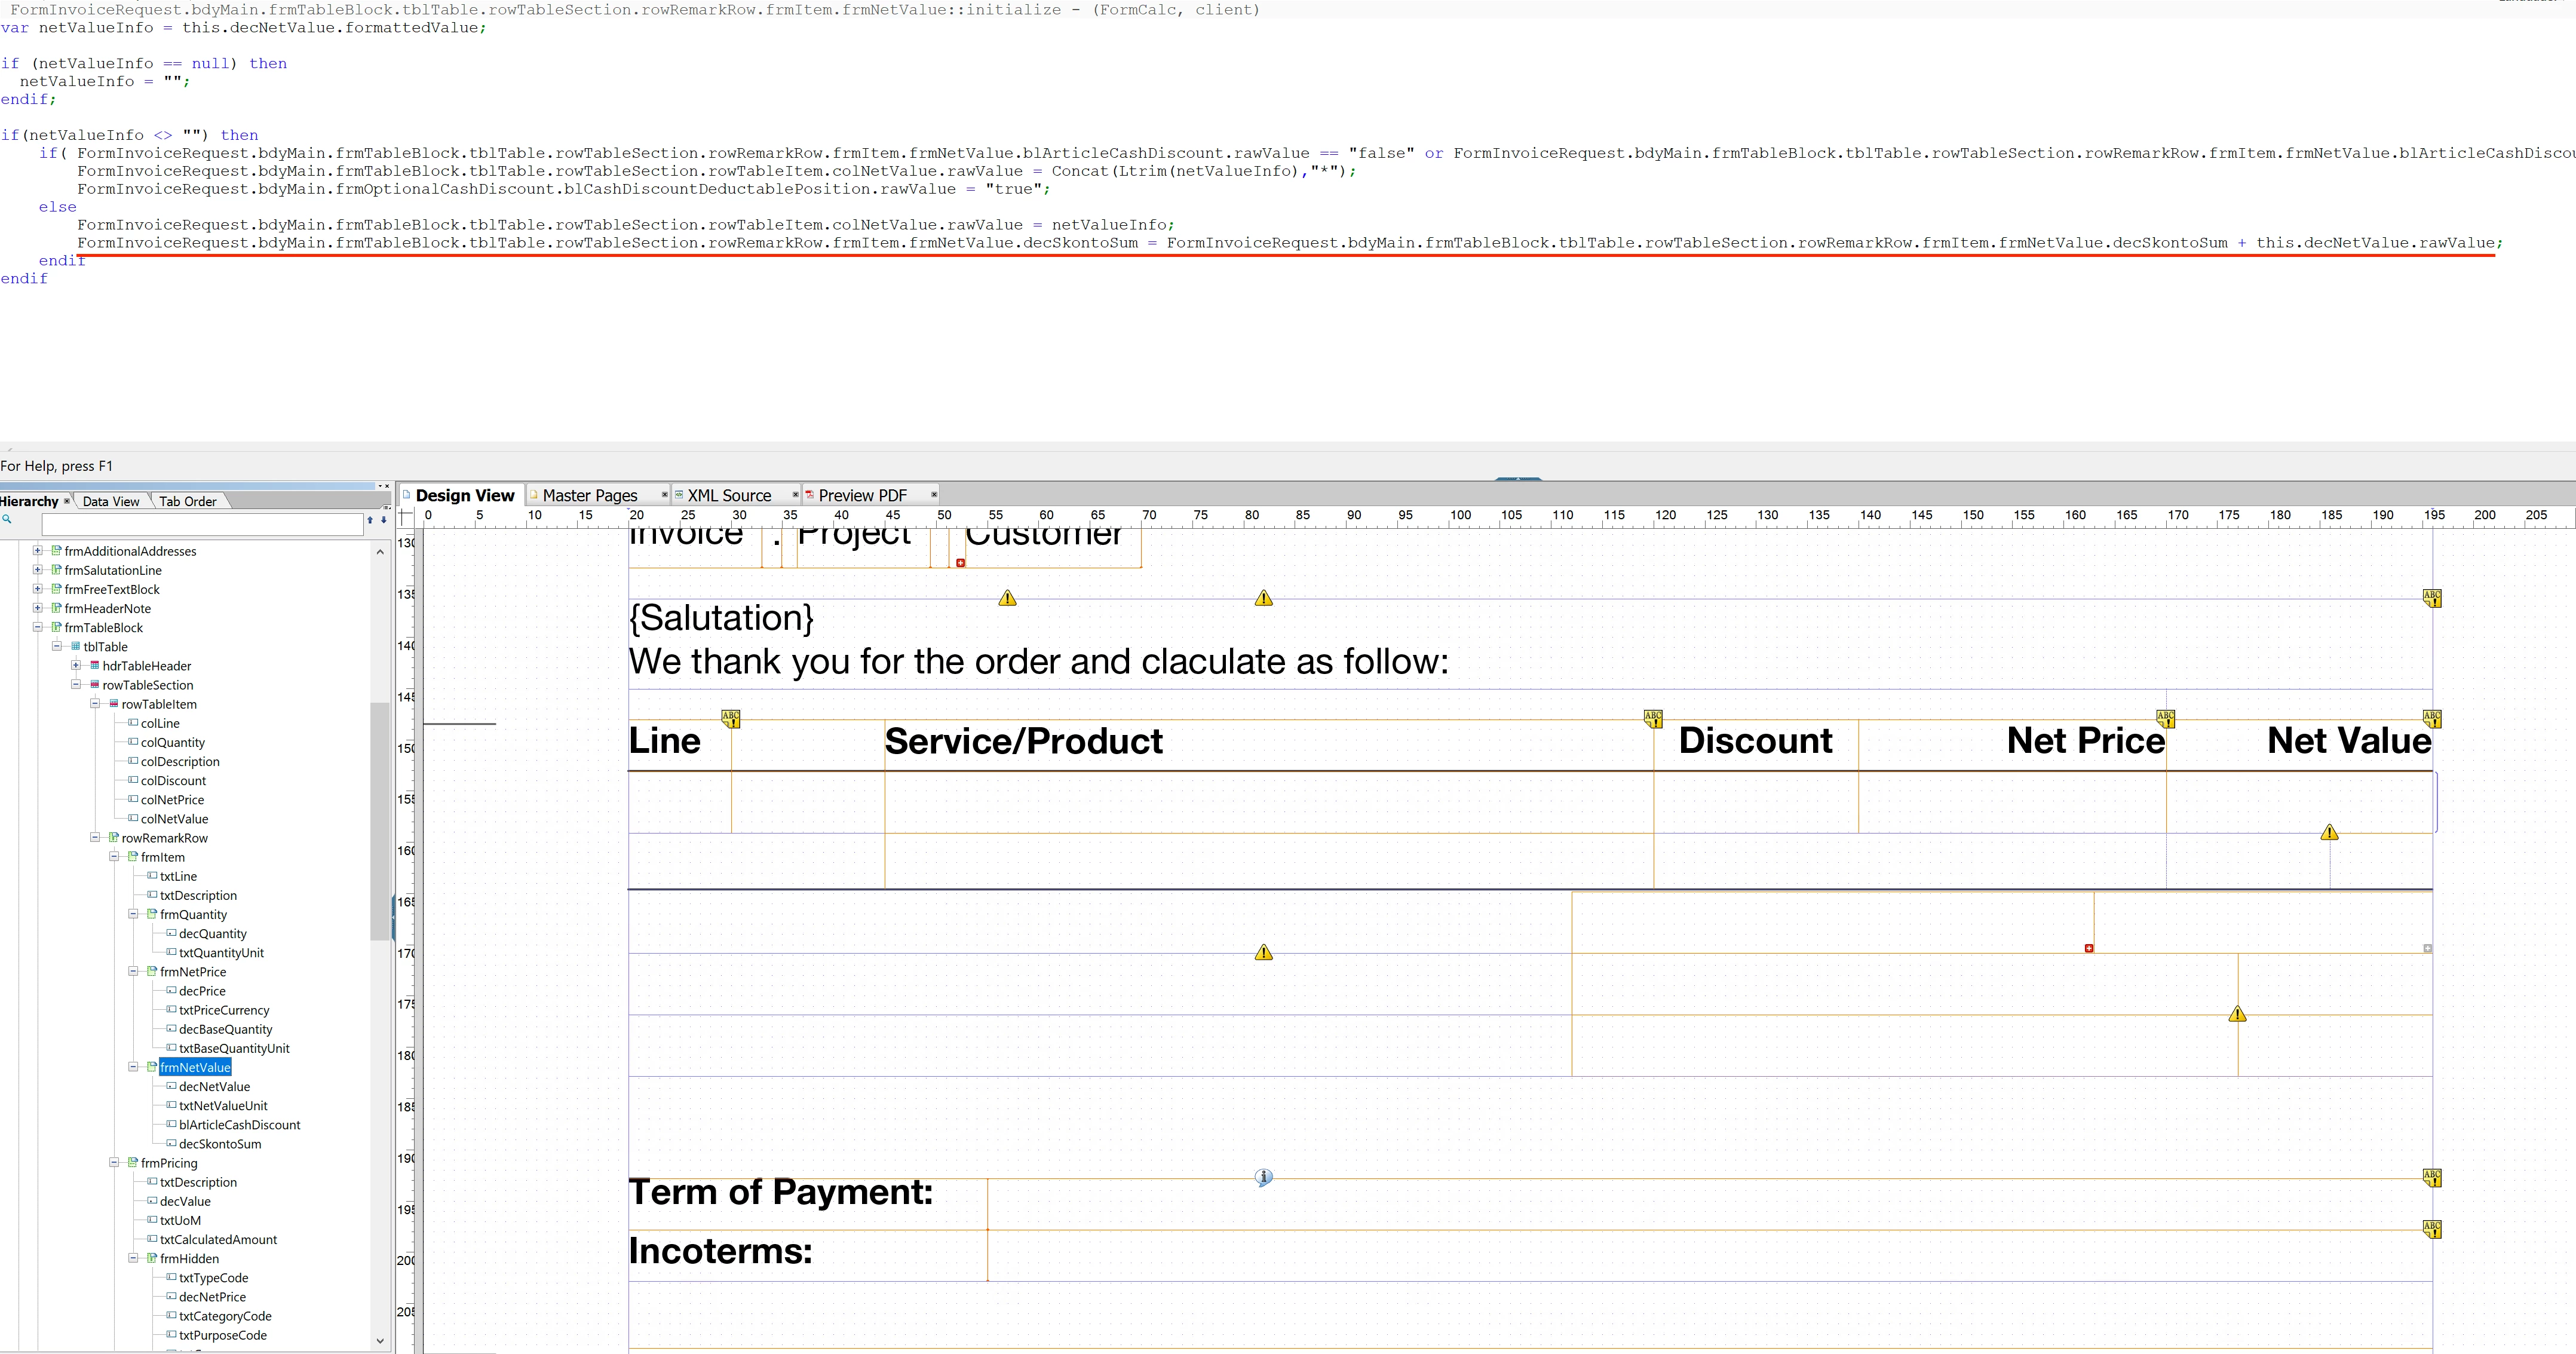
Task: Select decSkontoSum in the hierarchy tree
Action: tap(220, 1144)
